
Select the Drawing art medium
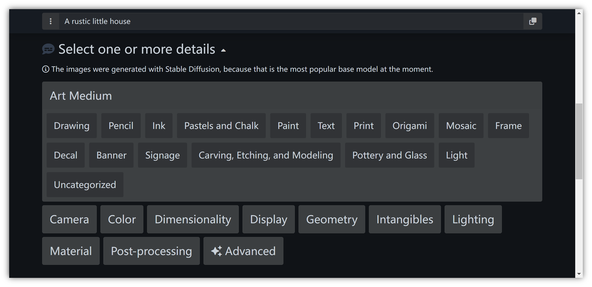71,126
